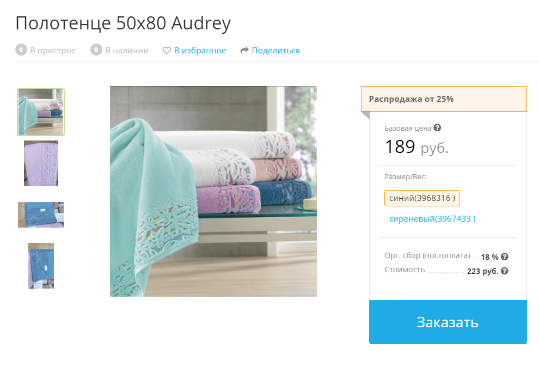Screen dimensions: 539x379
Task: Select the синий(3968316) variant option
Action: [422, 198]
